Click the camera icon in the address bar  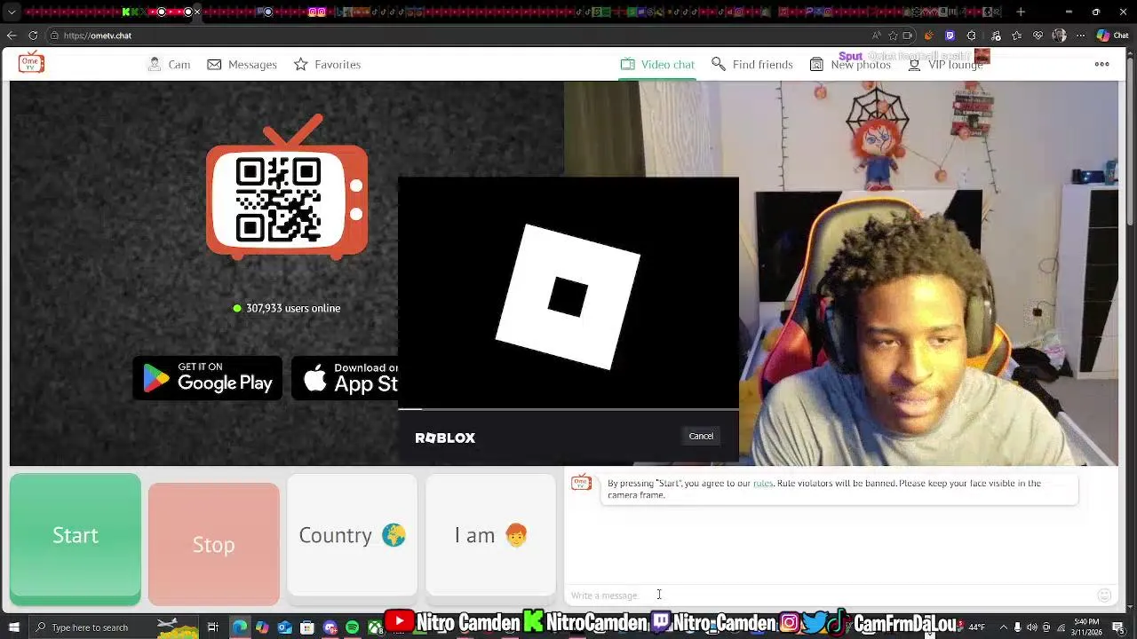click(907, 35)
